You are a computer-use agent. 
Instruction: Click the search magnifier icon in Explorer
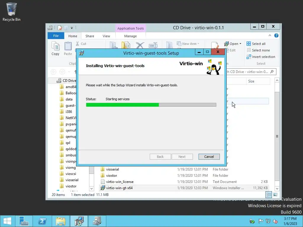[272, 72]
